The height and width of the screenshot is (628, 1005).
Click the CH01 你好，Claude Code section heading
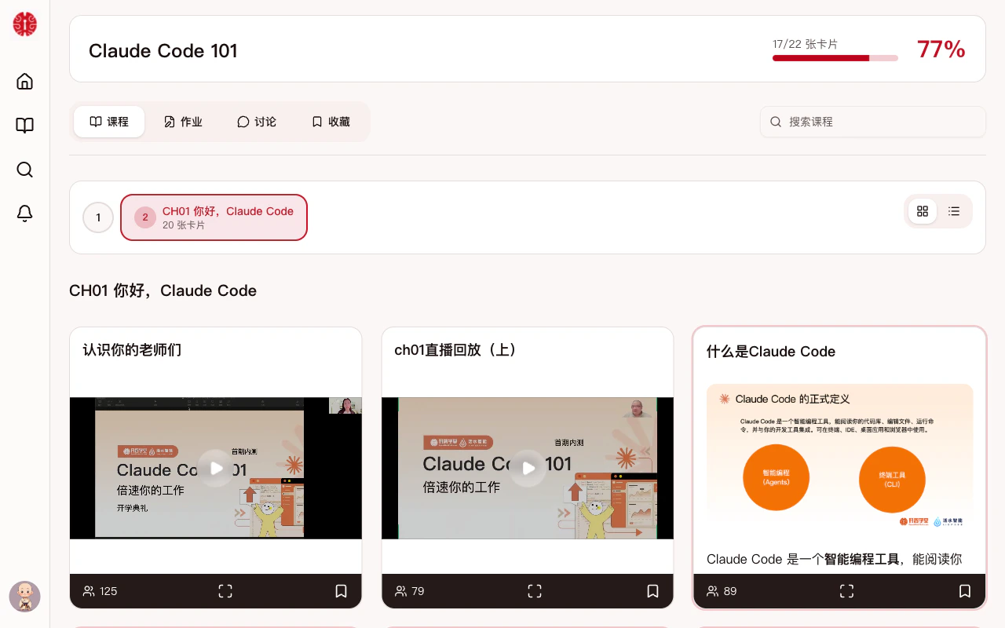[x=163, y=290]
